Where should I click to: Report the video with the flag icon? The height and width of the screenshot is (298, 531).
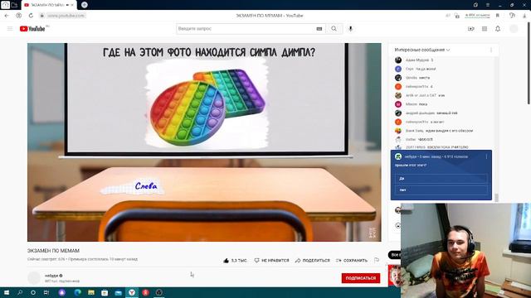pyautogui.click(x=377, y=260)
